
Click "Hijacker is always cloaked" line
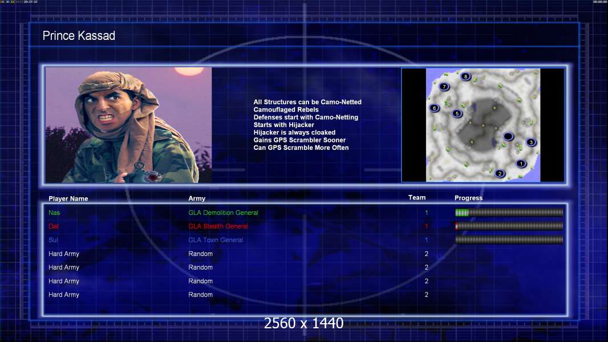click(x=295, y=132)
